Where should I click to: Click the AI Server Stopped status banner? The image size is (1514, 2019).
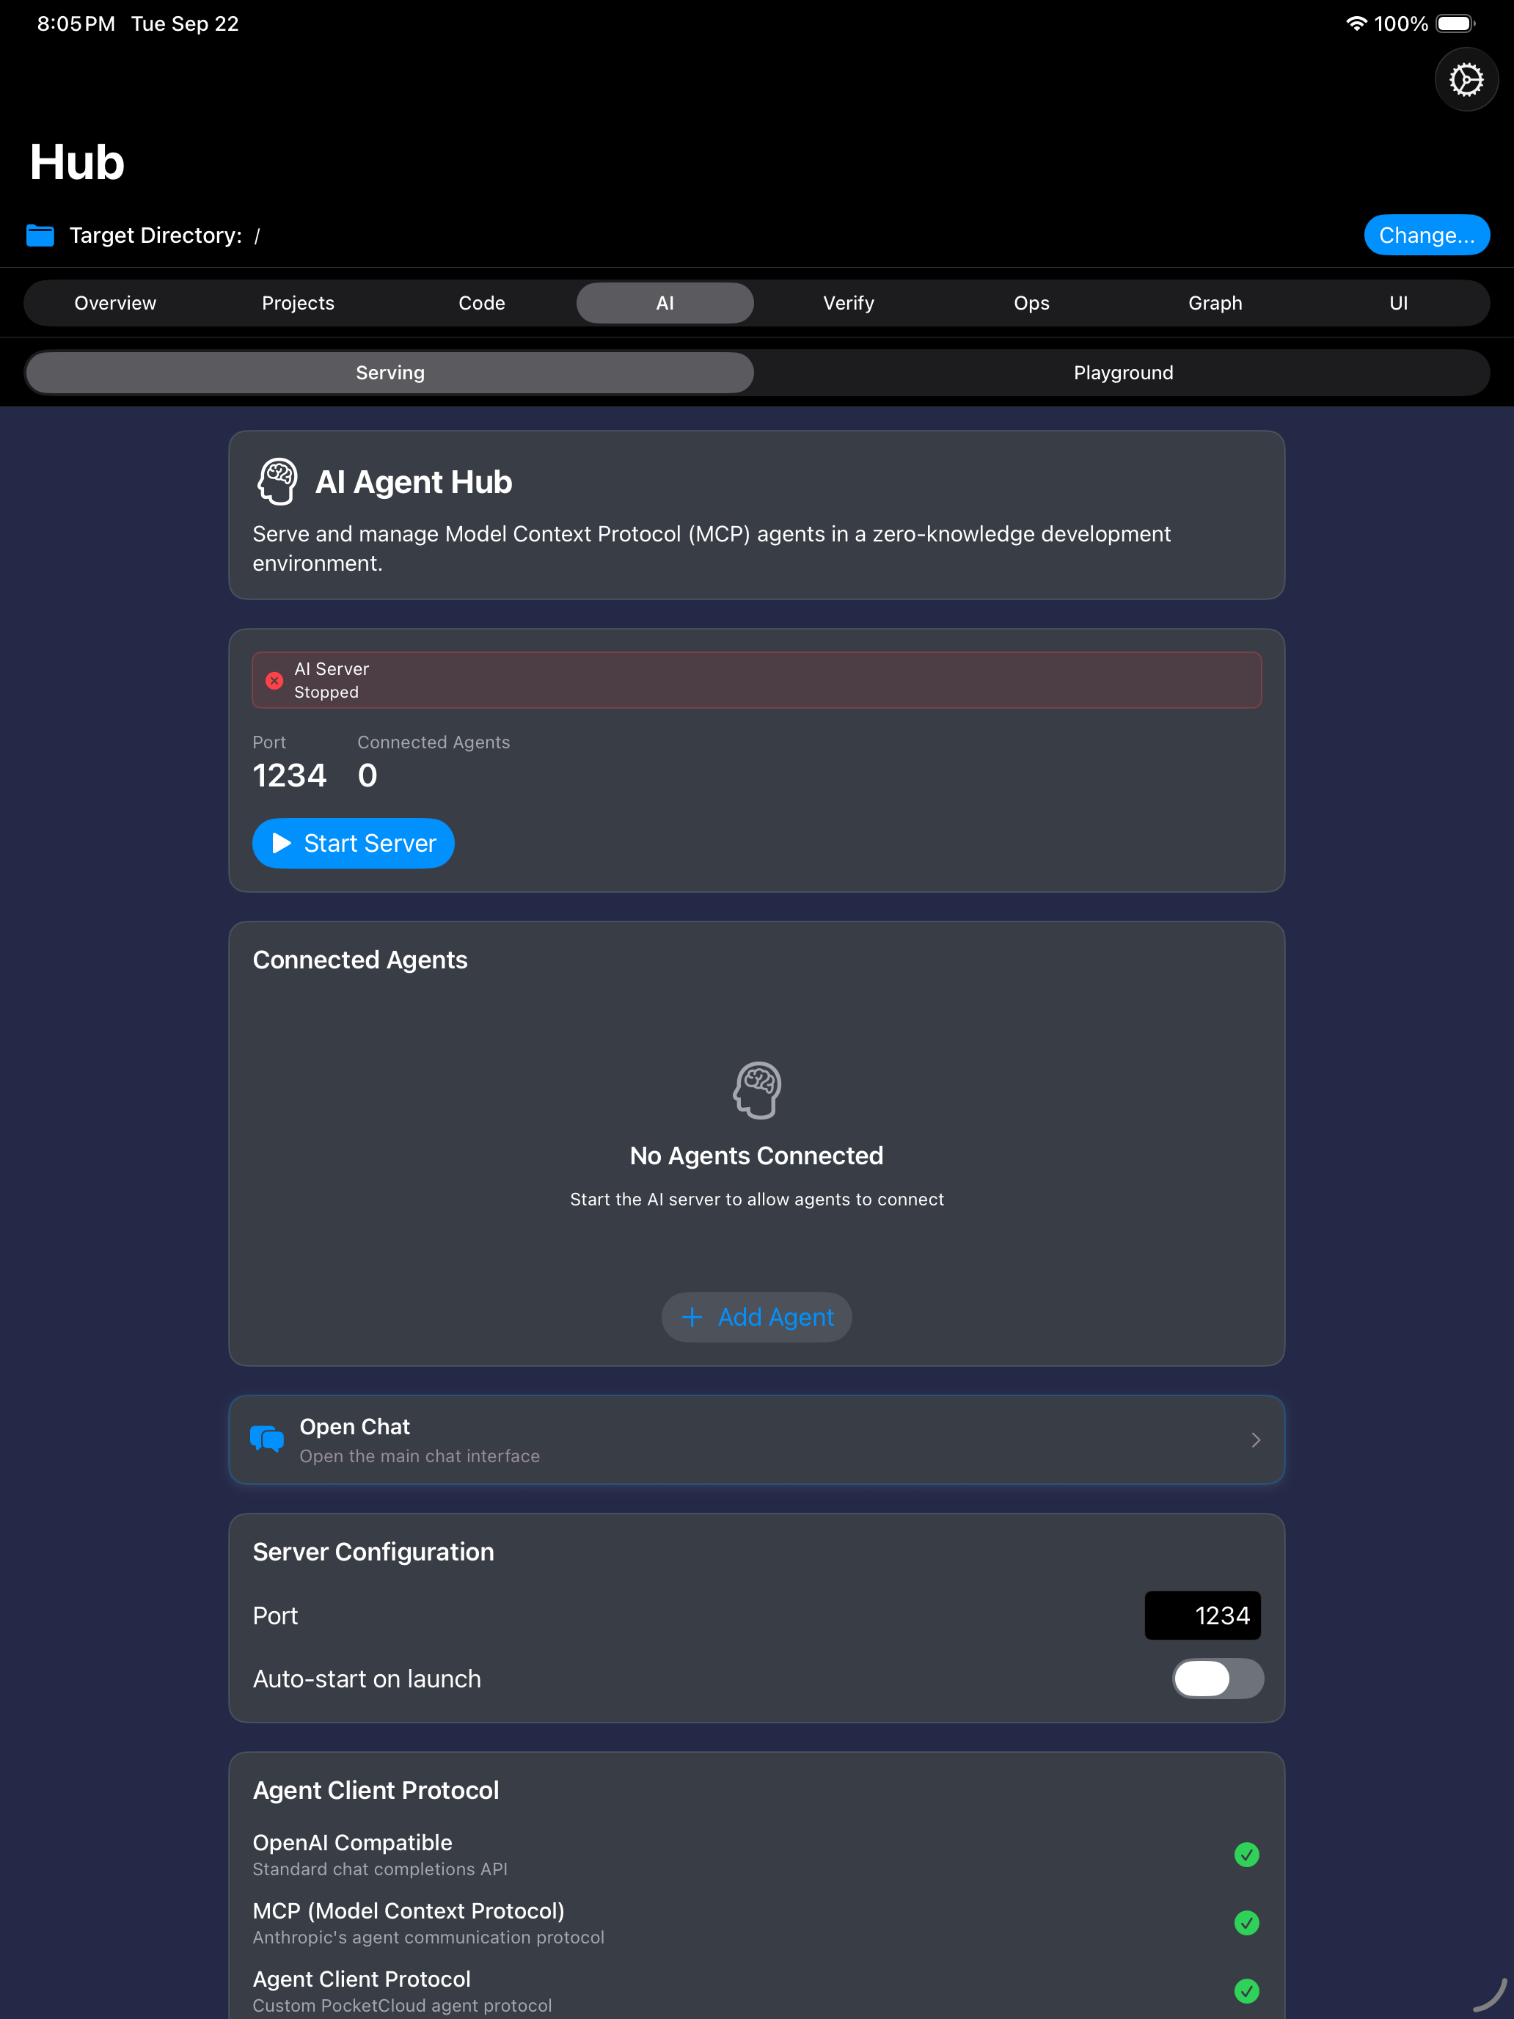click(756, 680)
